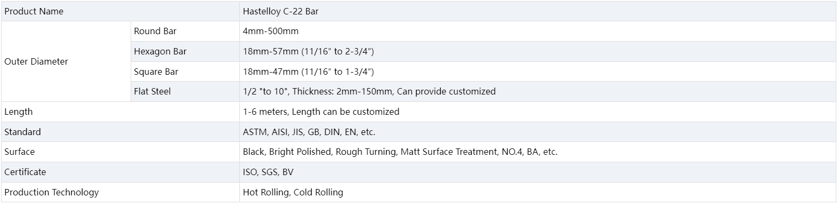Select the Standard row label

pos(22,132)
